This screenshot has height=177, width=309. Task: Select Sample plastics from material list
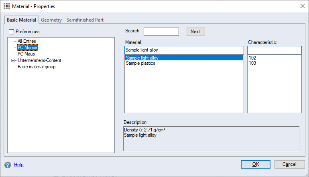[x=140, y=63]
